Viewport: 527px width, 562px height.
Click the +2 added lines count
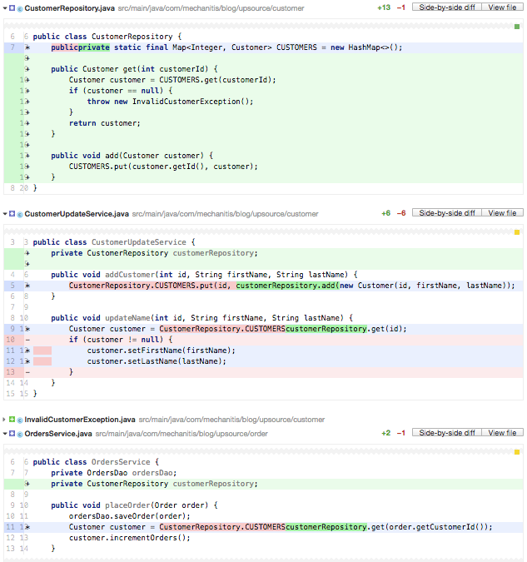(x=385, y=433)
